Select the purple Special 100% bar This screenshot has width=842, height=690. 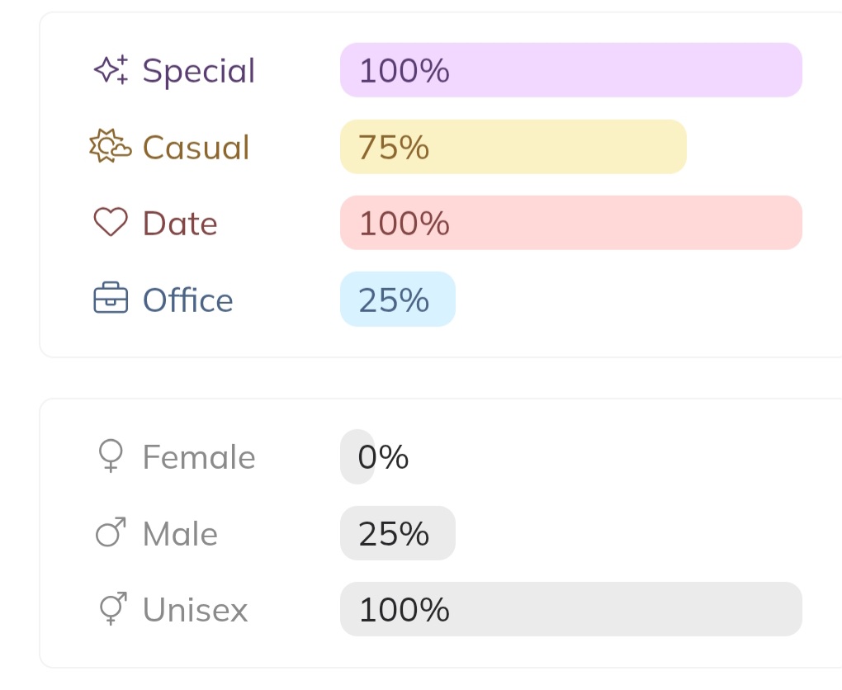pyautogui.click(x=570, y=70)
